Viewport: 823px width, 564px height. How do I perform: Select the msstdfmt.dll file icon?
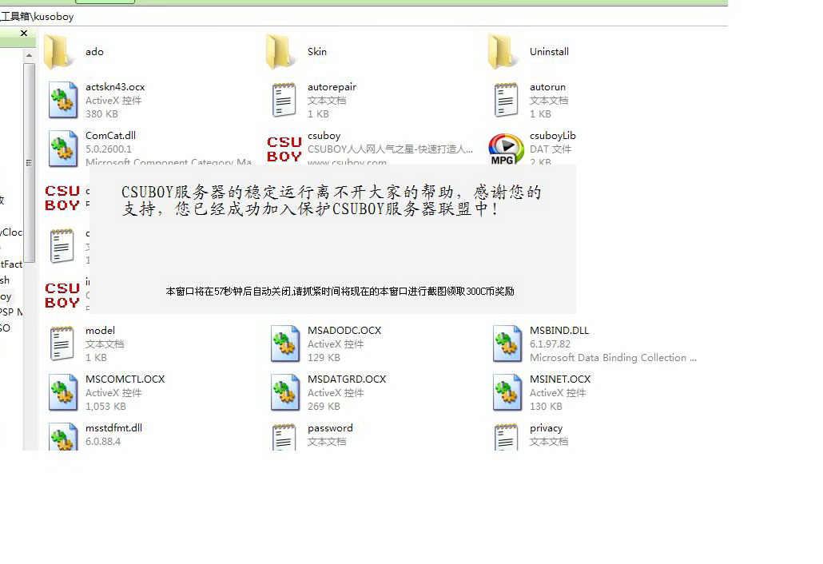click(63, 436)
